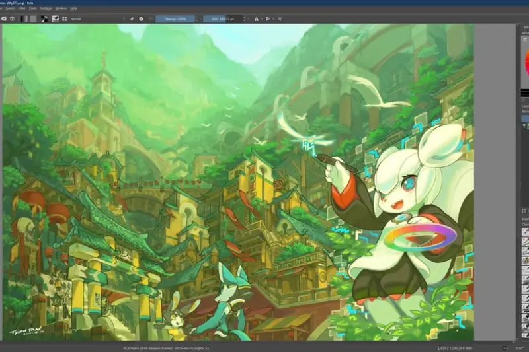Open the Filter menu
The height and width of the screenshot is (352, 529).
22,9
